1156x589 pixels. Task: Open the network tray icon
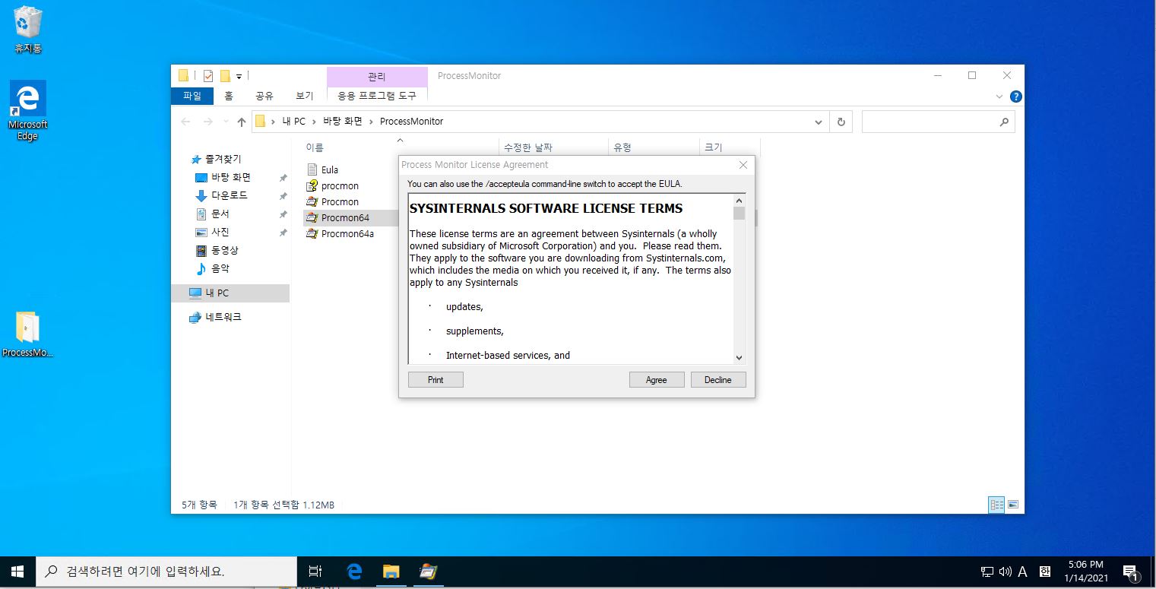[987, 572]
